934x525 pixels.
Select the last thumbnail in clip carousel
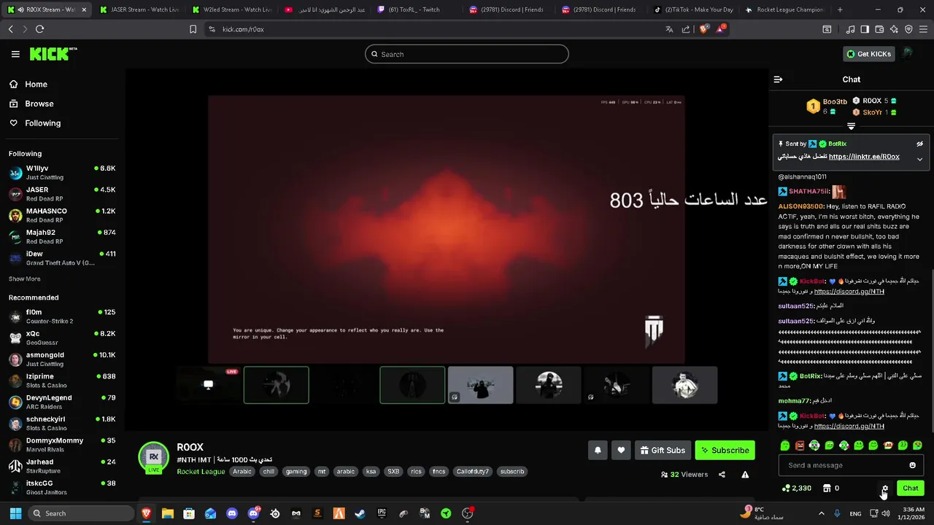point(684,384)
